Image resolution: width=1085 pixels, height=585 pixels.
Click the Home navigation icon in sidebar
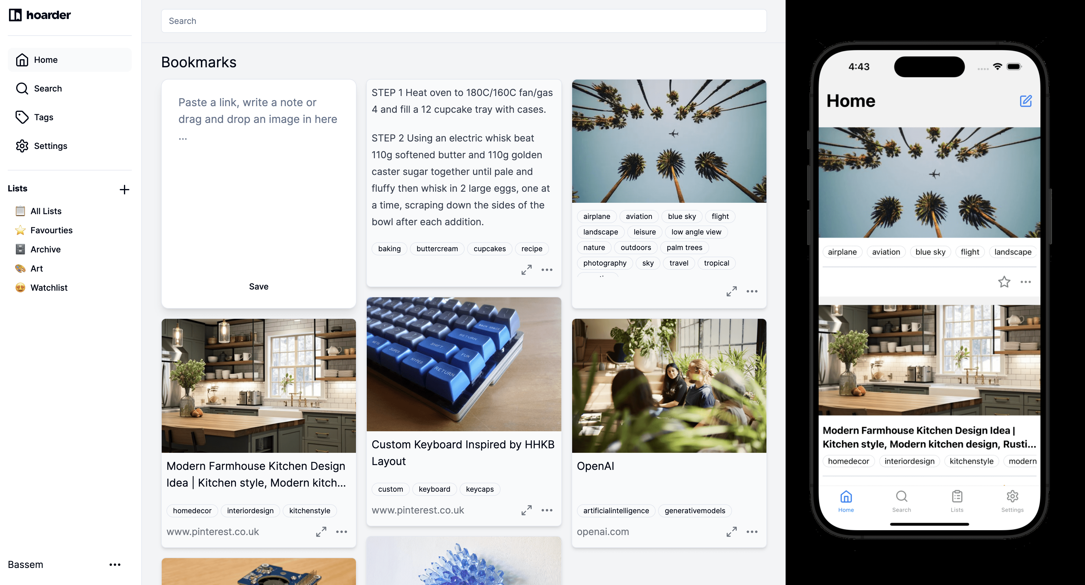(x=21, y=60)
